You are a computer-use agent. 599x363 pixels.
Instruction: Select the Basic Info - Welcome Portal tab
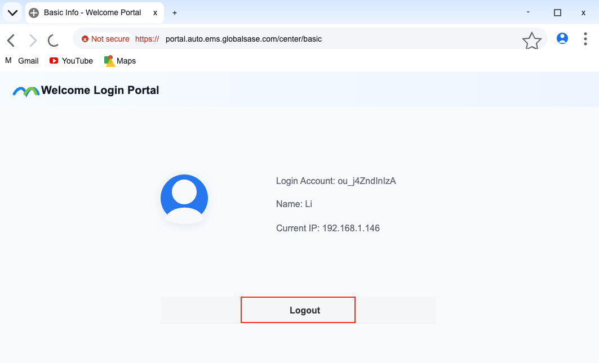(94, 12)
